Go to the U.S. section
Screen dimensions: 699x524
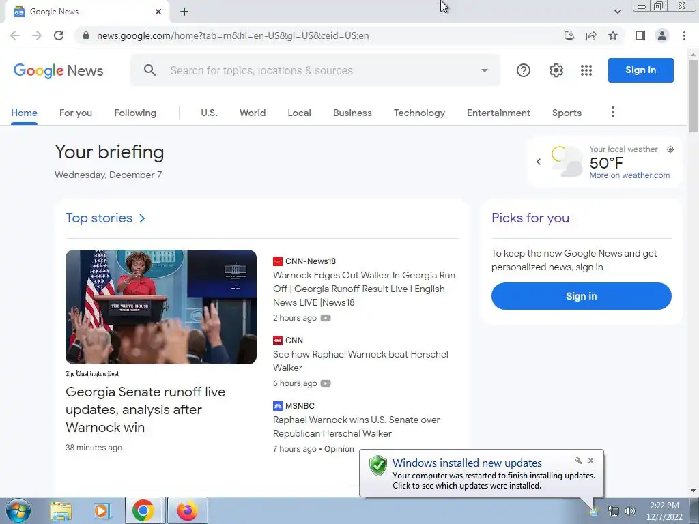pyautogui.click(x=209, y=113)
